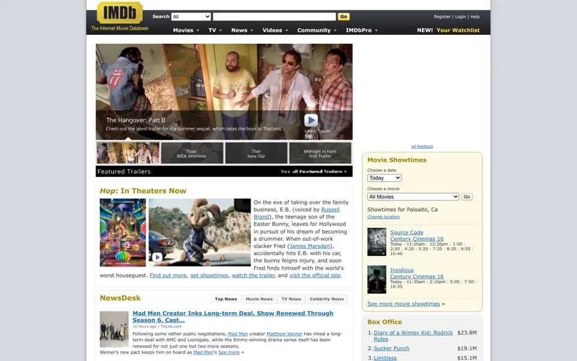577x361 pixels.
Task: Open Limitless box office link
Action: point(385,357)
